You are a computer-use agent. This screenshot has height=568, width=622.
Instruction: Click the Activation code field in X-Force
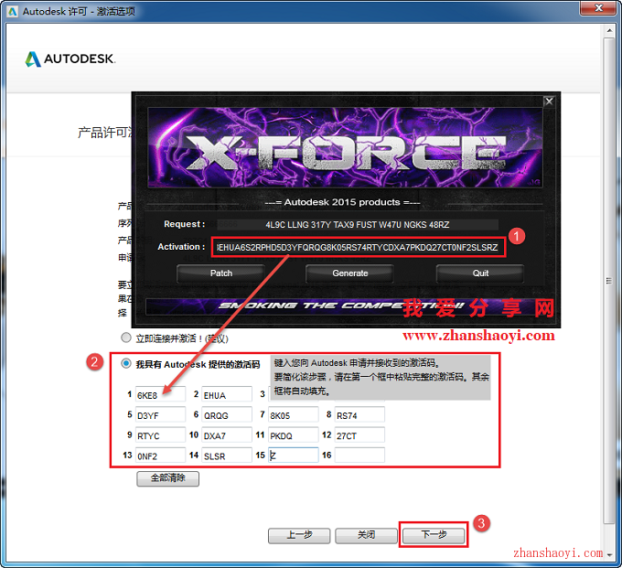pos(359,248)
